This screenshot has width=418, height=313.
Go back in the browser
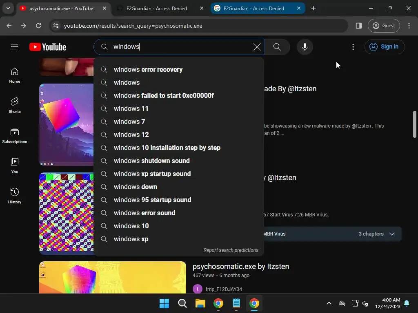pyautogui.click(x=9, y=26)
